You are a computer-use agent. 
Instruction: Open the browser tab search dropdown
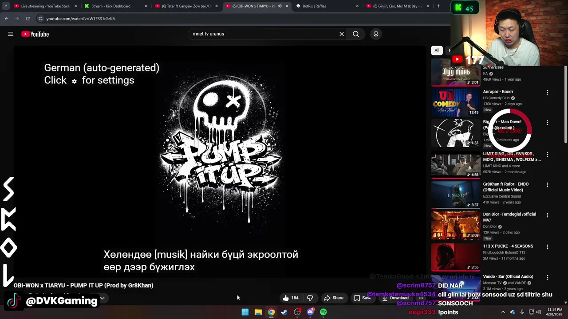6,6
